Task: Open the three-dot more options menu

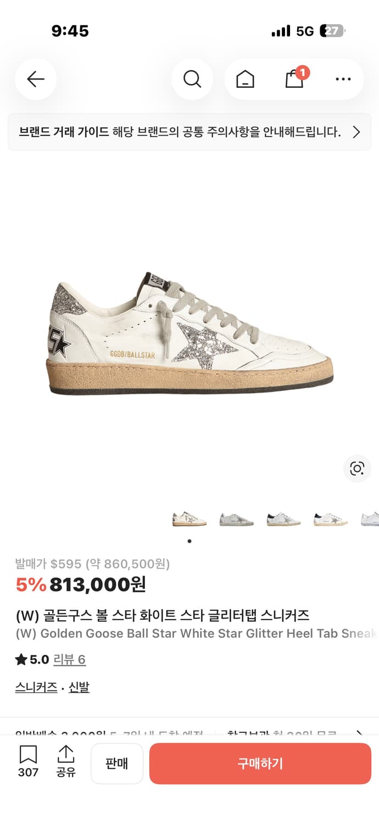Action: (343, 80)
